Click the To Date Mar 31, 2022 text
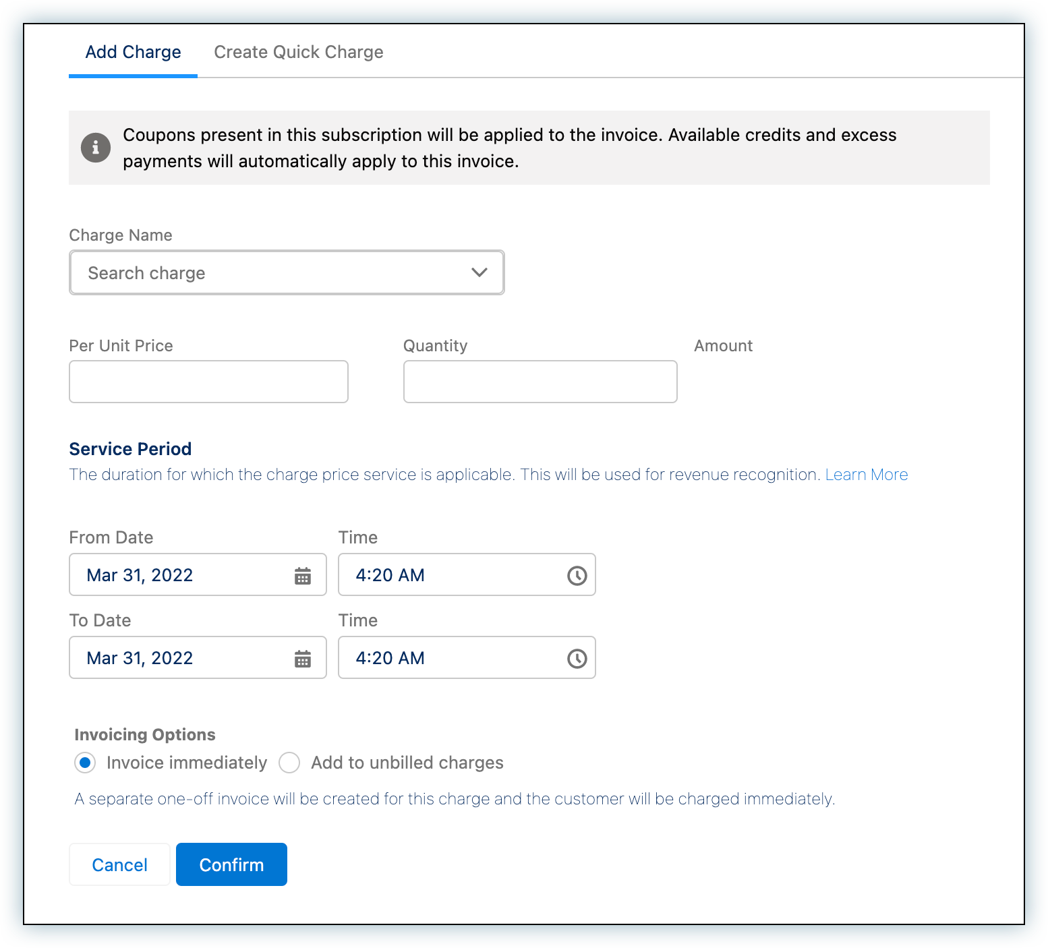 [140, 658]
